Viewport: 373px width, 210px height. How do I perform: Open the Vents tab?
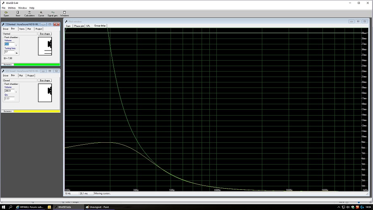22,29
